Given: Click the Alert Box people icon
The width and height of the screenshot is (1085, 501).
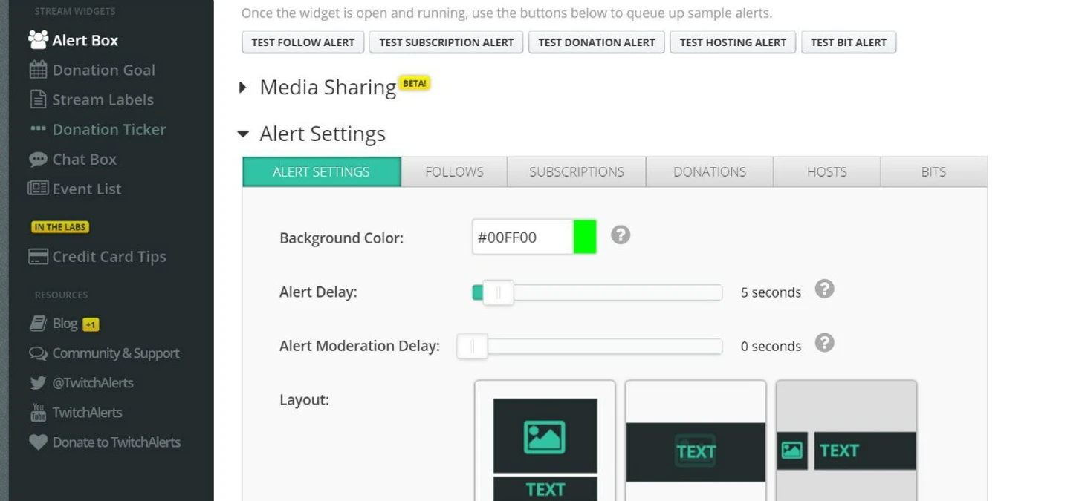Looking at the screenshot, I should click(x=38, y=39).
